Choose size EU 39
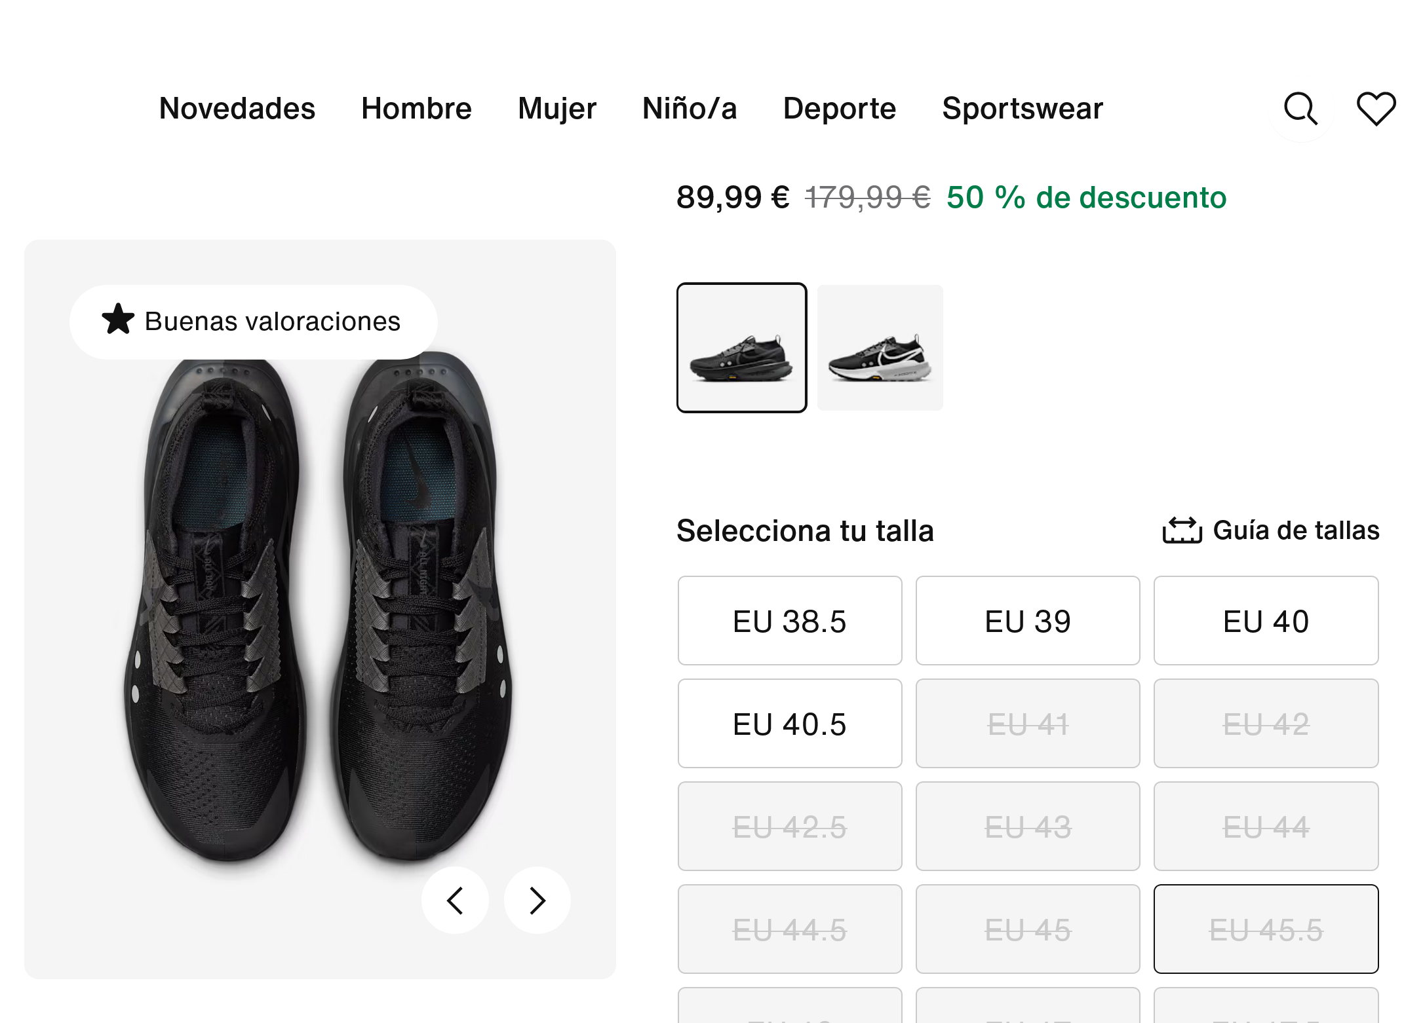1404x1023 pixels. tap(1028, 621)
